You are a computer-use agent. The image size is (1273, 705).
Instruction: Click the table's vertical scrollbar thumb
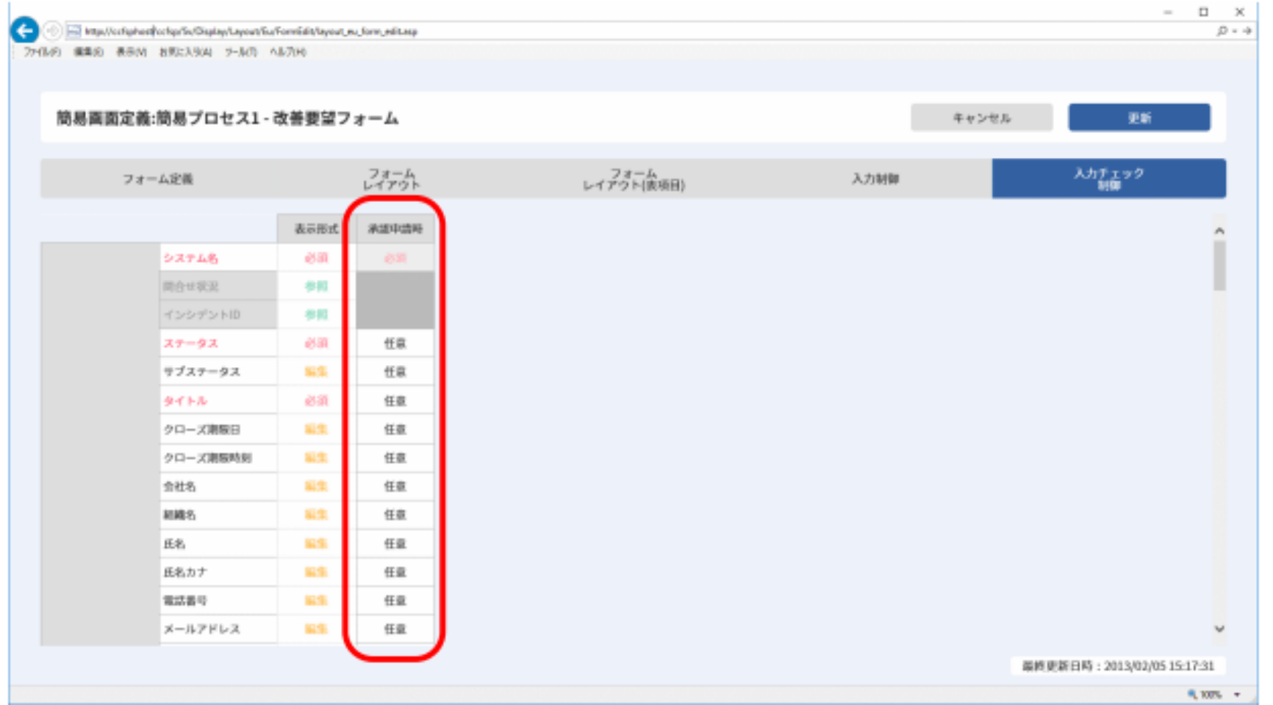point(1219,266)
